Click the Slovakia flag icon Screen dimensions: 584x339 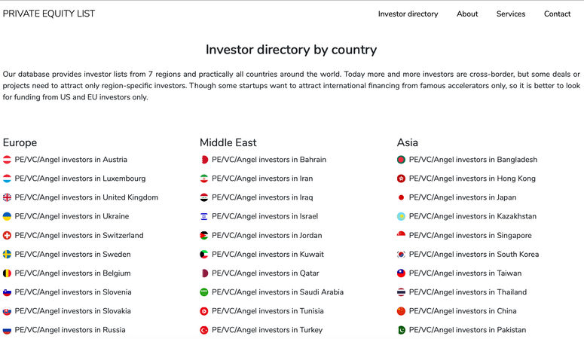coord(7,311)
